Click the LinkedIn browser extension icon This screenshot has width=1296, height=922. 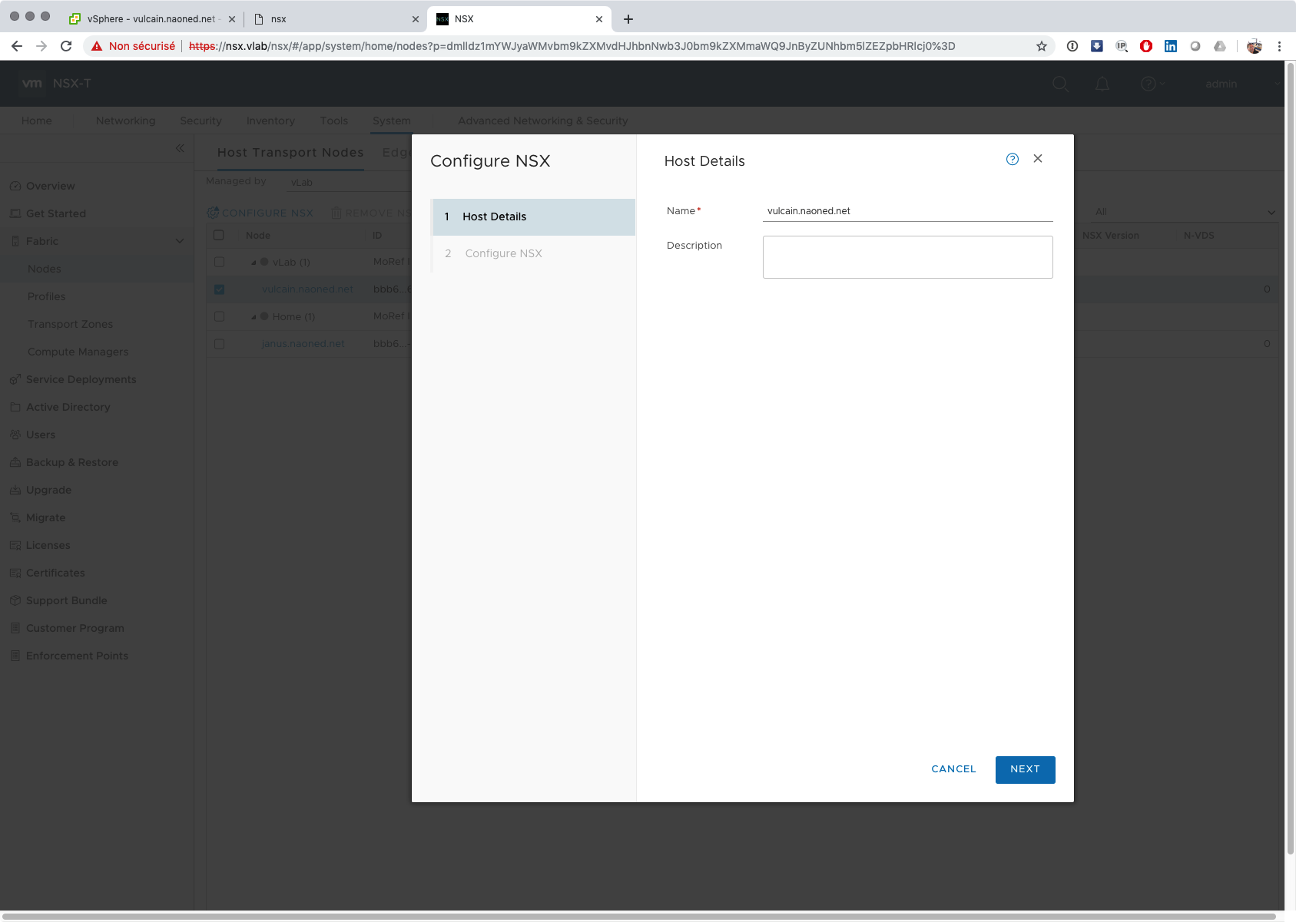point(1170,46)
